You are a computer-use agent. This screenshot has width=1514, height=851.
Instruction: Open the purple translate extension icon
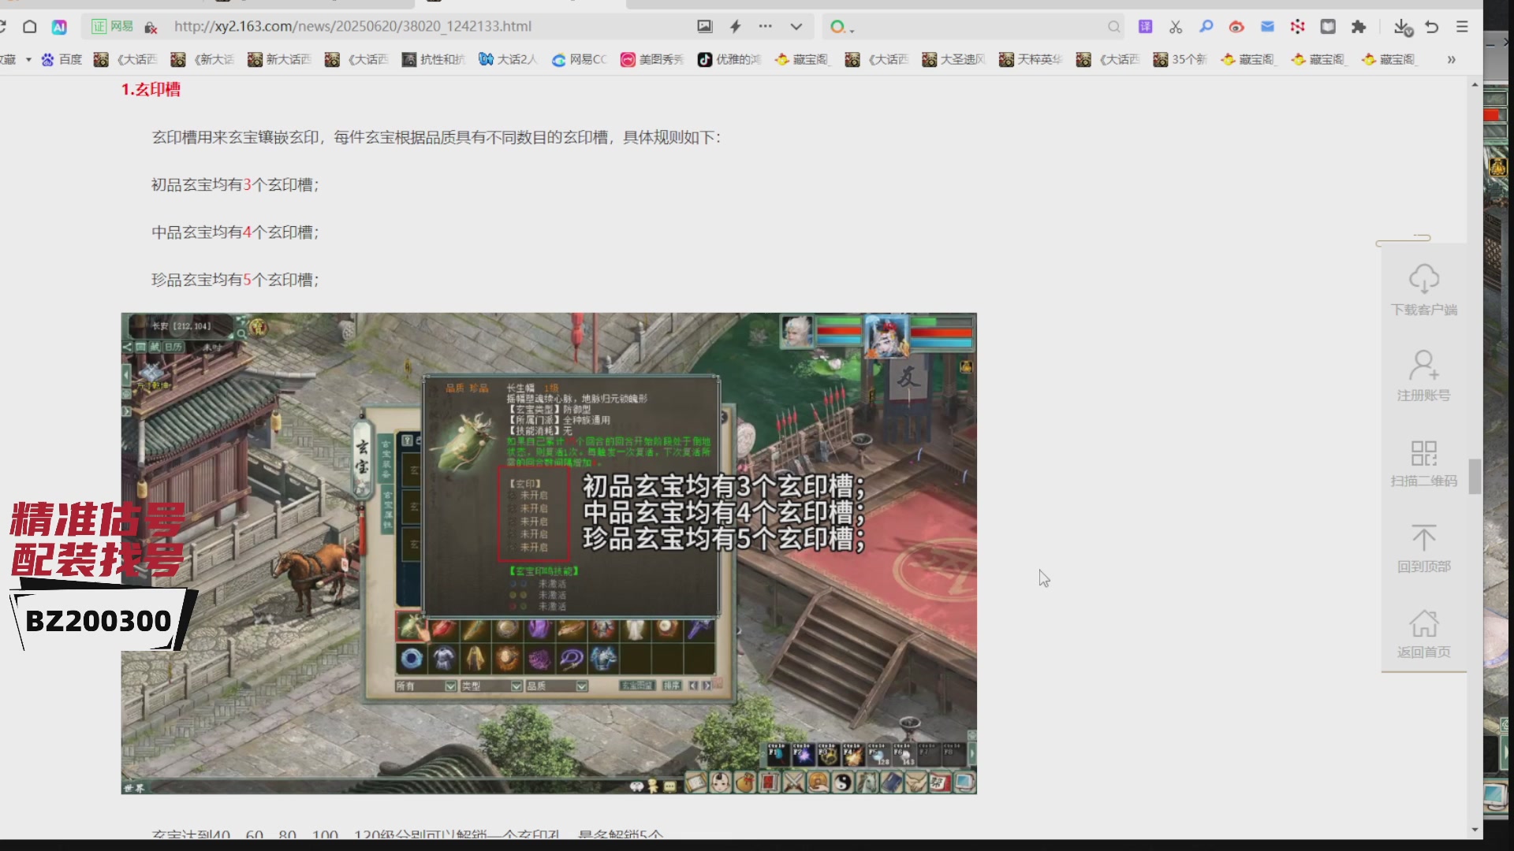pos(1145,27)
